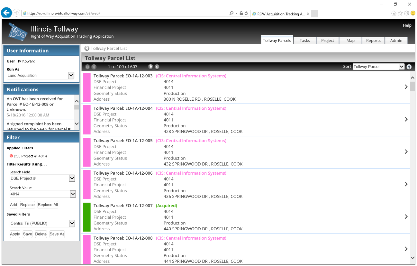Click the green Acquired parcel status swatch
This screenshot has width=417, height=266.
(87, 217)
